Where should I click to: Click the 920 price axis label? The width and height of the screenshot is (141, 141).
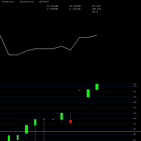tap(134, 140)
